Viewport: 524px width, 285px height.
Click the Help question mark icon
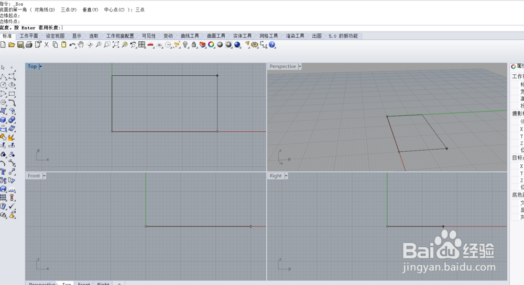point(272,44)
